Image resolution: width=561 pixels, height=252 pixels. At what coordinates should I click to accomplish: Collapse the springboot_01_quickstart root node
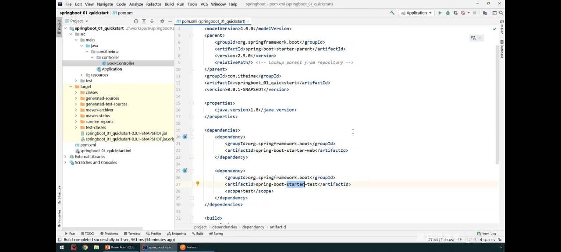[66, 28]
